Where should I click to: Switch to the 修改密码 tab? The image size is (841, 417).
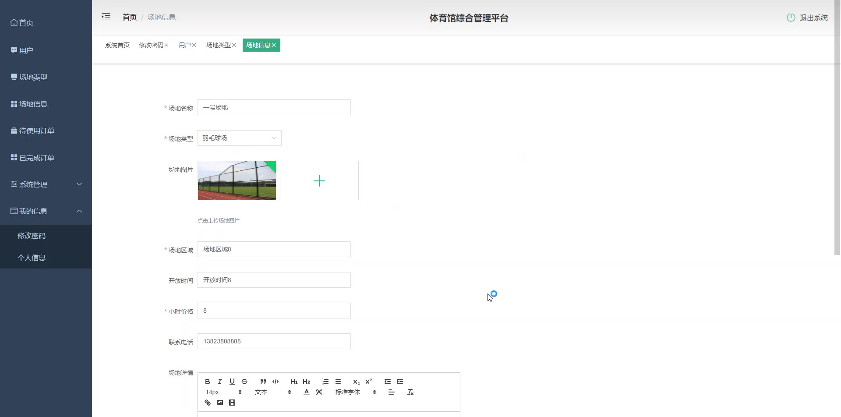[x=151, y=45]
